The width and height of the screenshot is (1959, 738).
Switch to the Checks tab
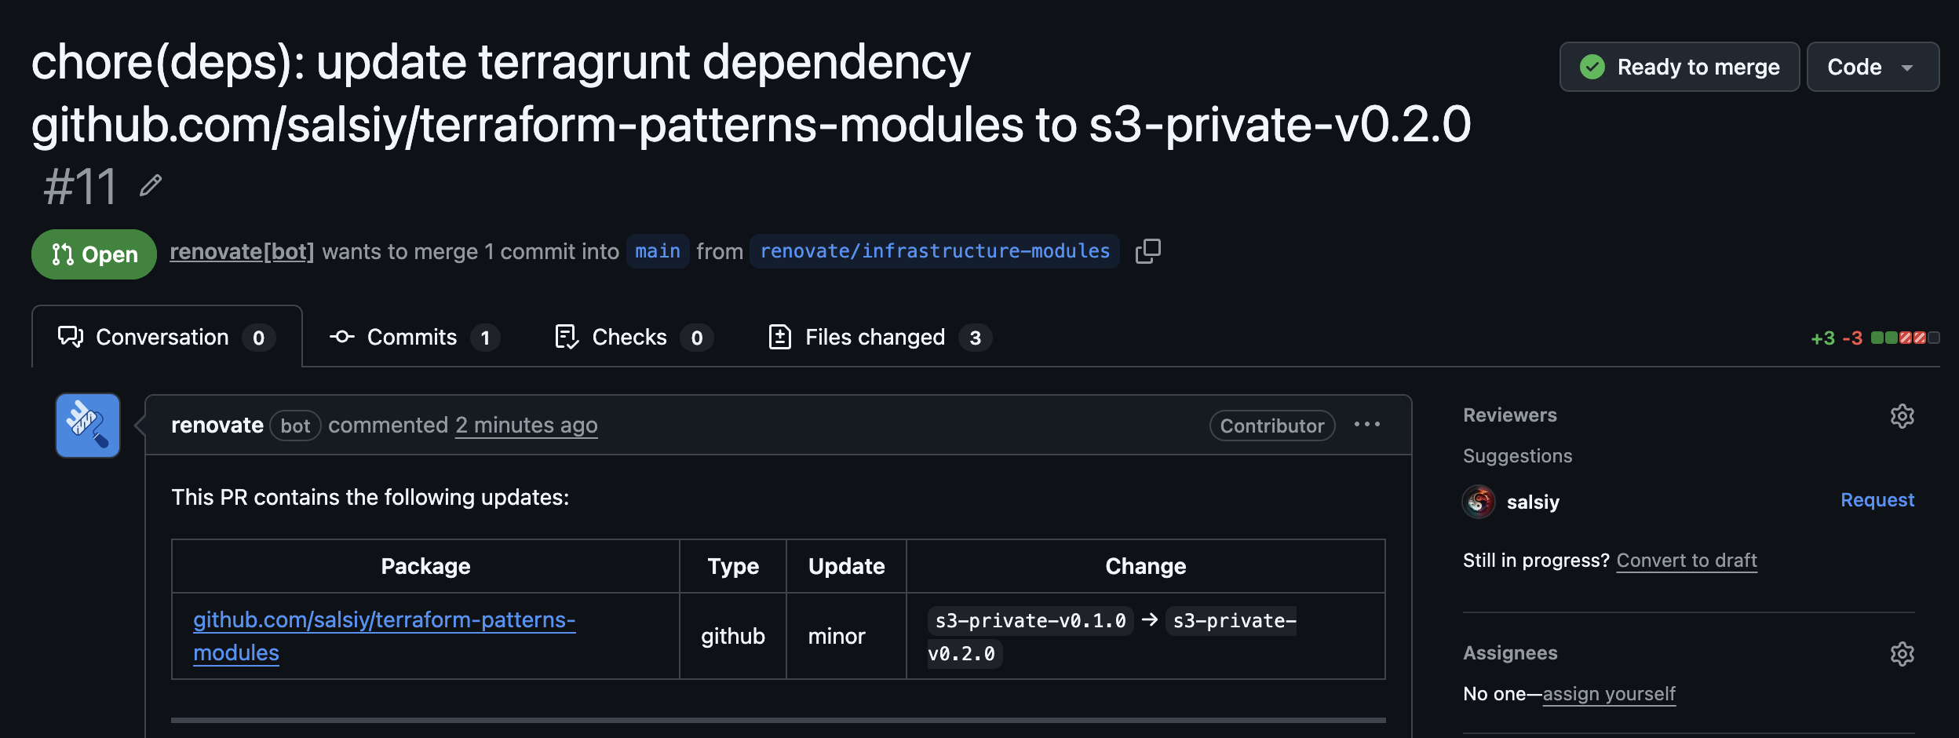(x=633, y=338)
